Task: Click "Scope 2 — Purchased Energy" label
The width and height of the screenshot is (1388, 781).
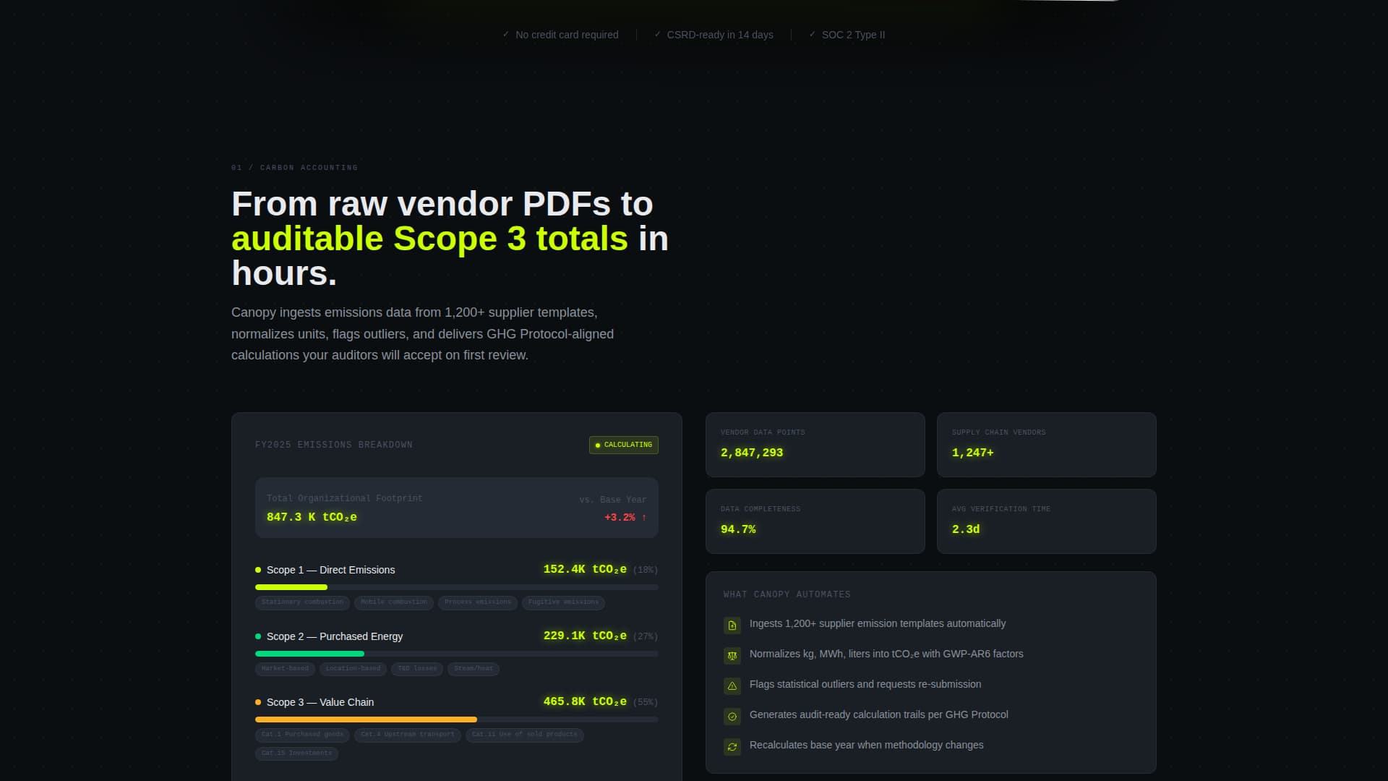Action: click(x=335, y=636)
